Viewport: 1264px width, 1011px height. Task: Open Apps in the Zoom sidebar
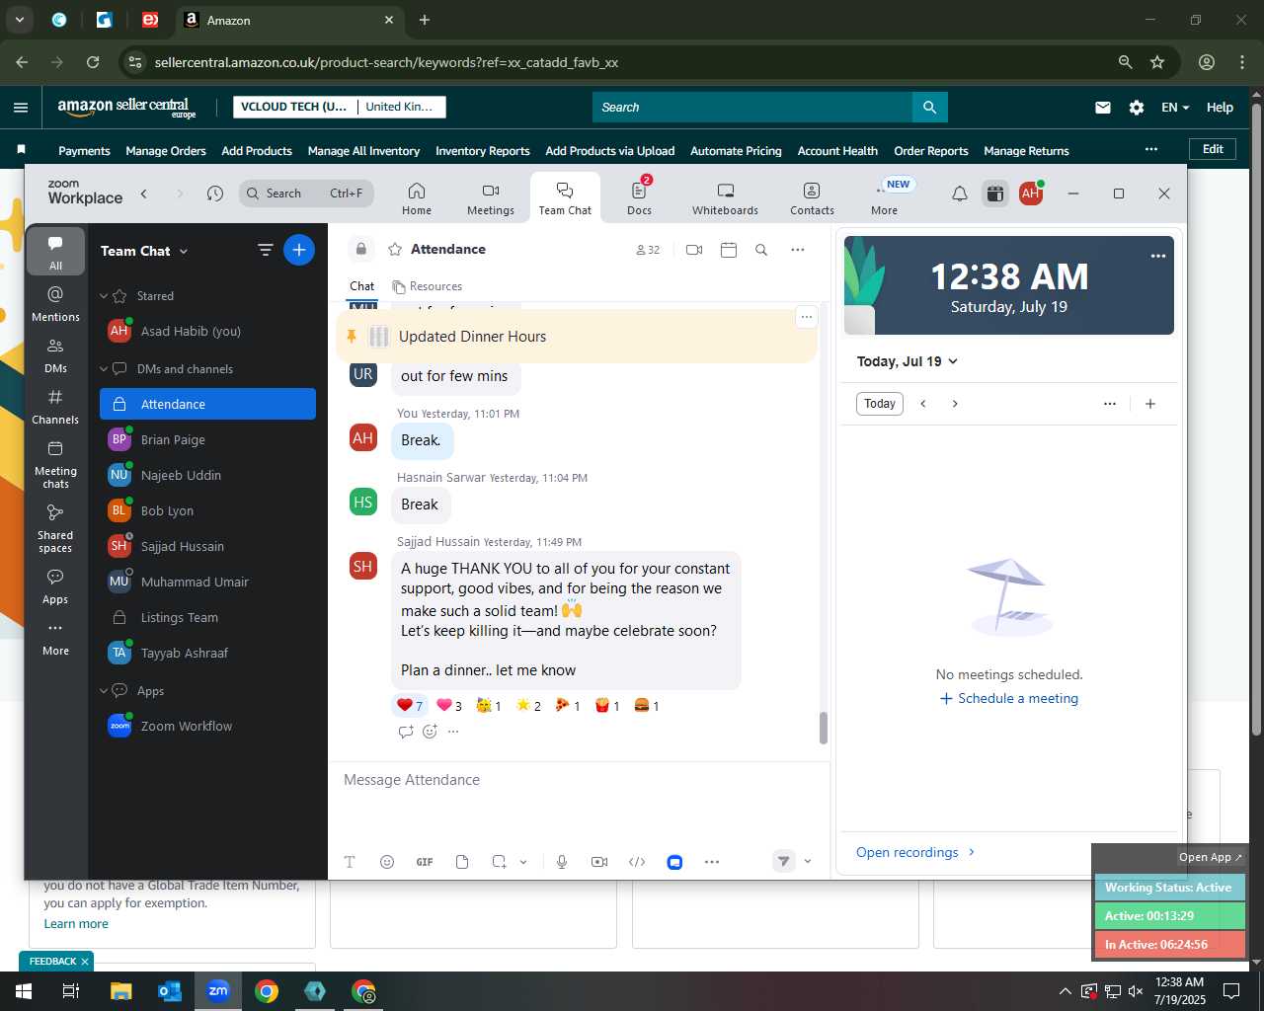(55, 586)
